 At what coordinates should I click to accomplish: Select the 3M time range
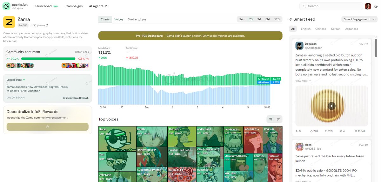[x=268, y=19]
